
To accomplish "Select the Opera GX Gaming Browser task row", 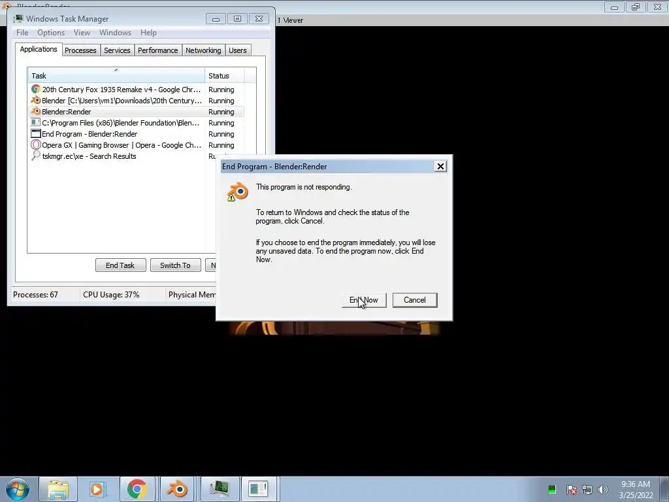I will (x=137, y=145).
